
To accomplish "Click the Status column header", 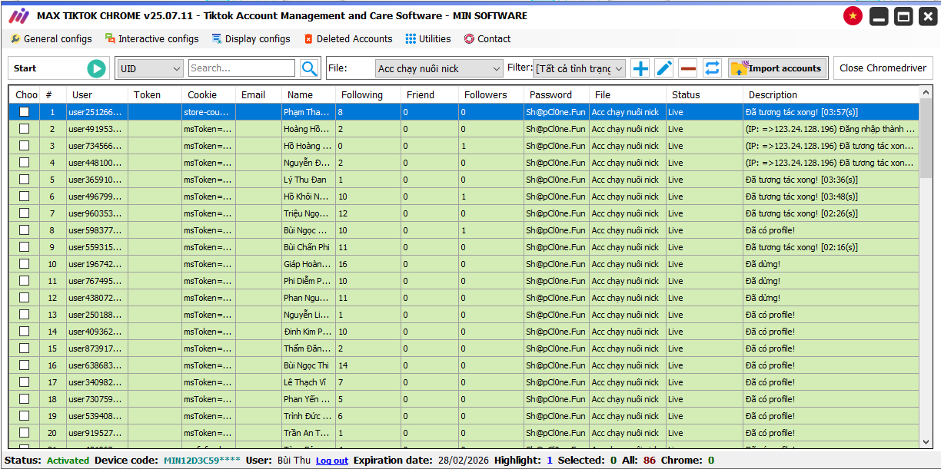I will (x=705, y=95).
